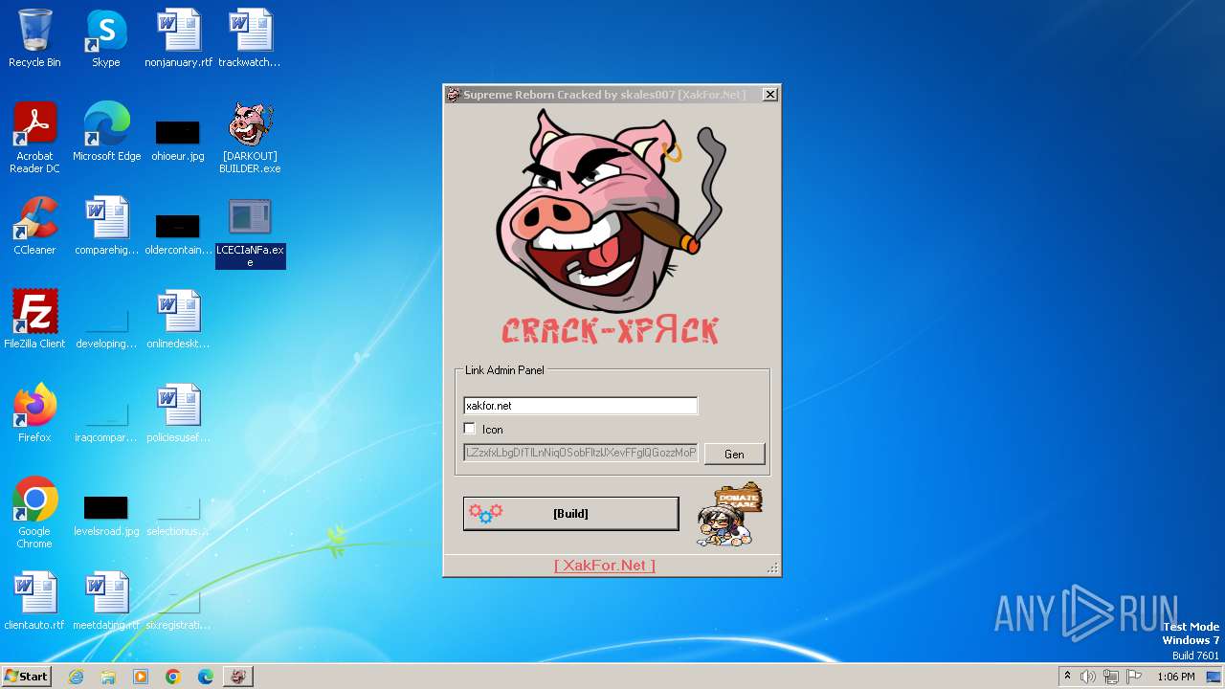This screenshot has width=1225, height=689.
Task: Click the Link Admin Panel text field
Action: 581,406
